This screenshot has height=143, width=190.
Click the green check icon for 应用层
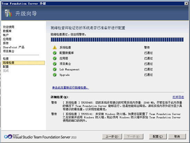click(x=55, y=58)
